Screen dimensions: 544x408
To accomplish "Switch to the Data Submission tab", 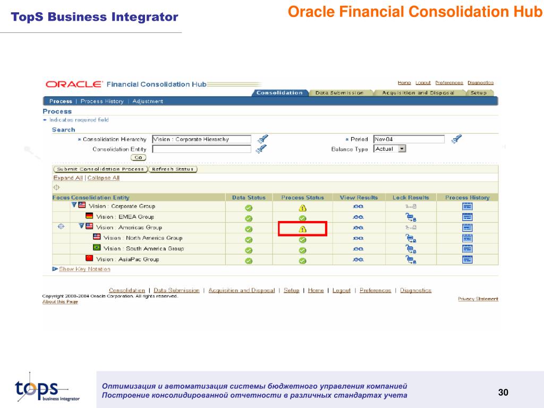I will [x=339, y=93].
